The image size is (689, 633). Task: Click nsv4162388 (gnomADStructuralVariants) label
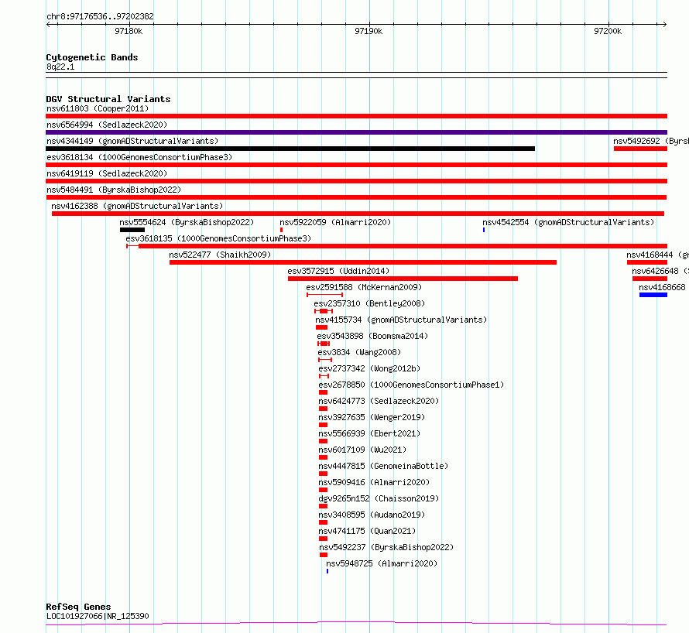(137, 206)
